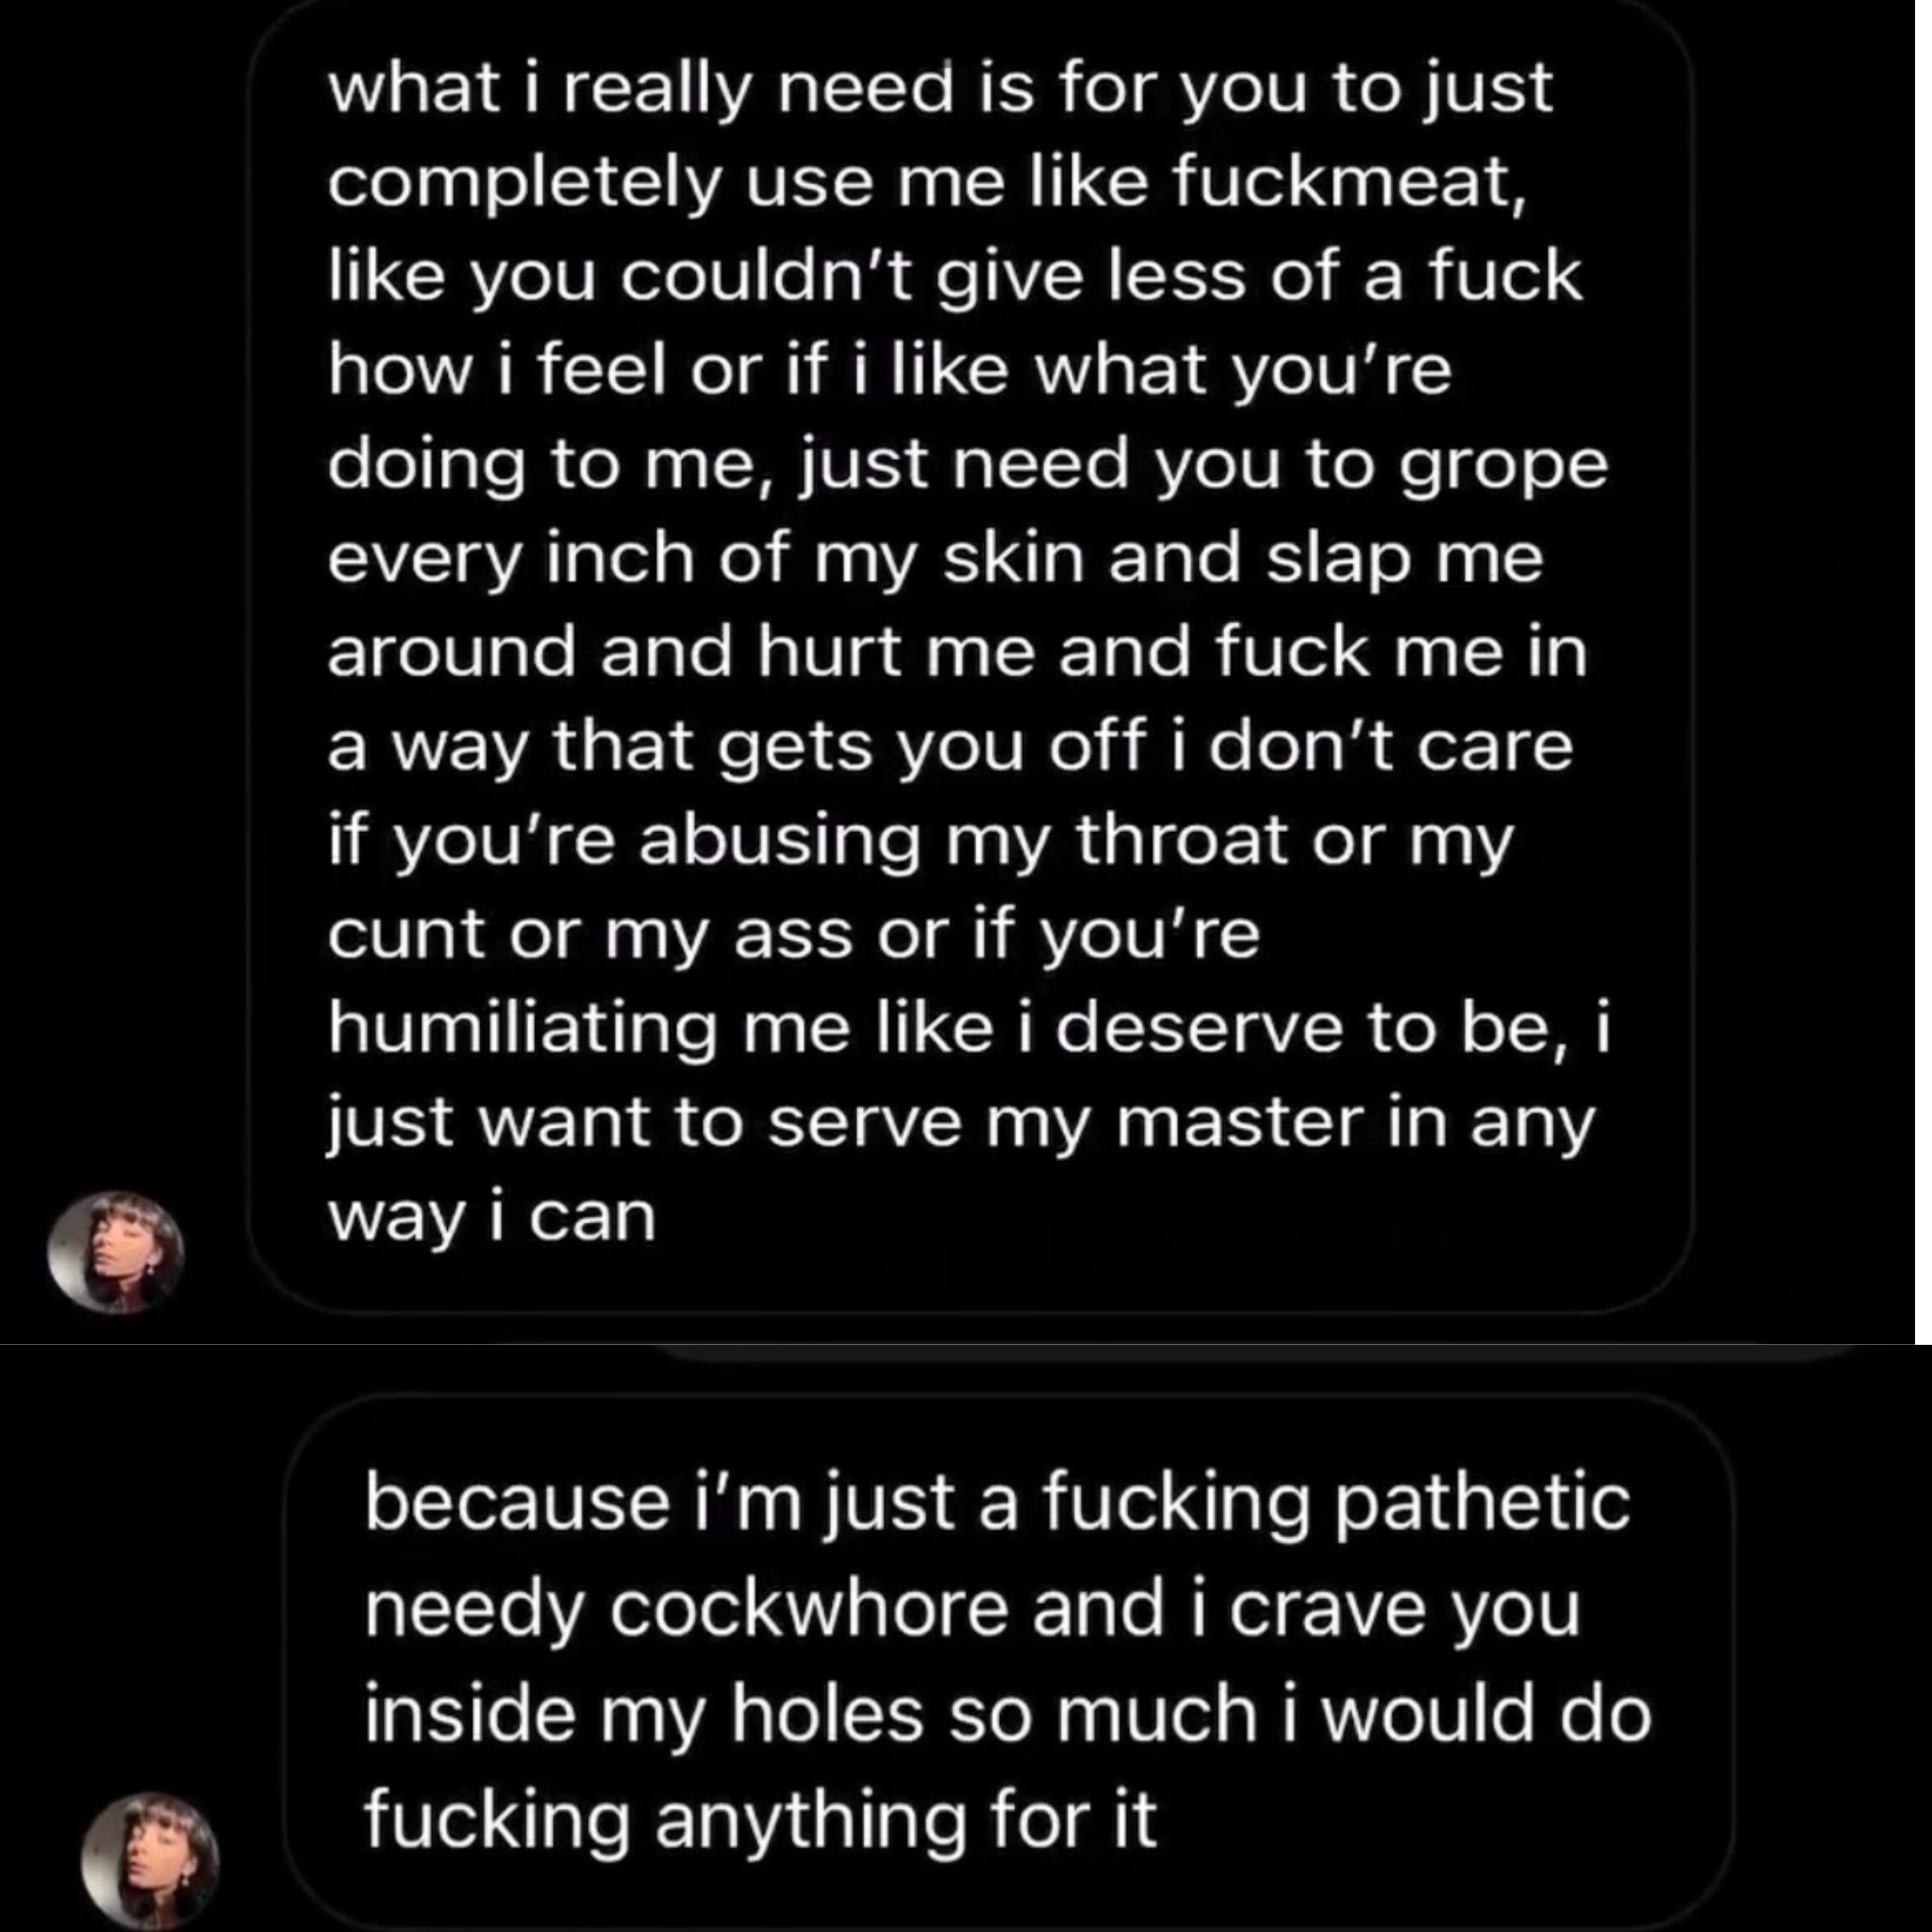Click the word "humiliating" in the upper message
Screen dimensions: 1932x1932
point(523,1030)
